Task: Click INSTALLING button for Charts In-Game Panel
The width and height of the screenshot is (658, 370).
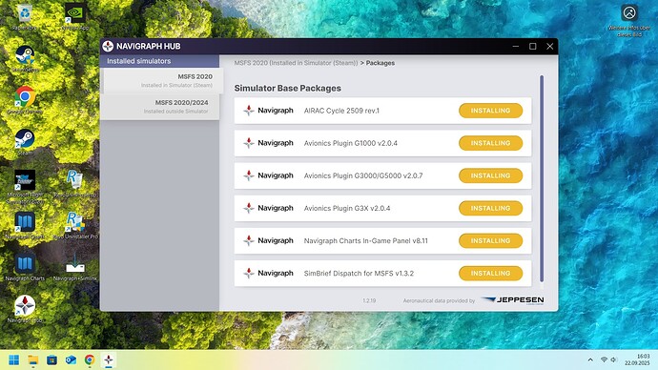Action: [490, 241]
